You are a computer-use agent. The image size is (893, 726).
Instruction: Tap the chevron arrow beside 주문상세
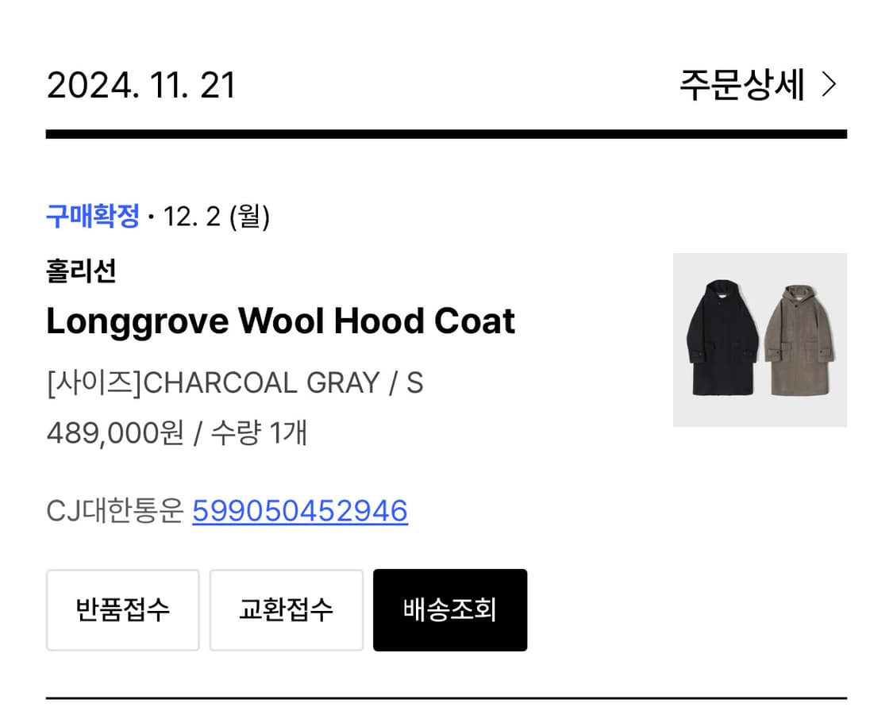[829, 85]
